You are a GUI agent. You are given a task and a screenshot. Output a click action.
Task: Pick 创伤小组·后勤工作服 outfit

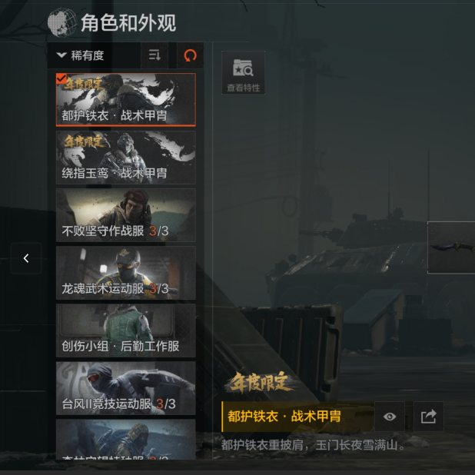126,331
